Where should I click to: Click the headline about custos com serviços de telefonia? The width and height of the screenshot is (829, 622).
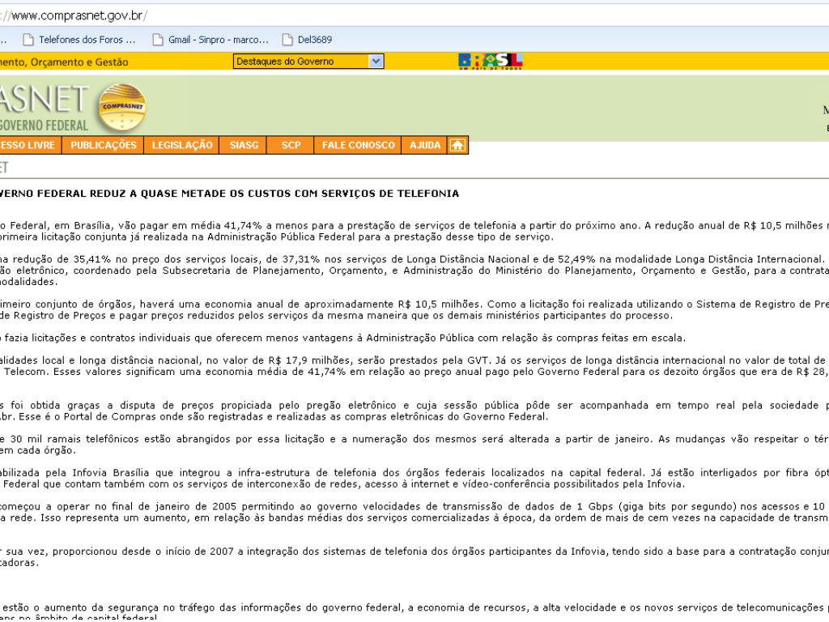(229, 194)
